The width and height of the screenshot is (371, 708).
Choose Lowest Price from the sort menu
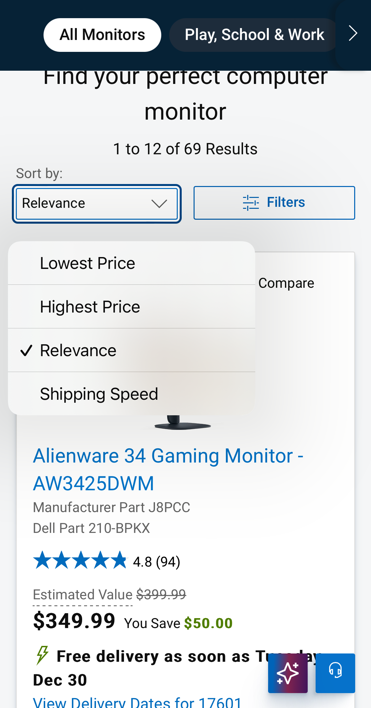pyautogui.click(x=87, y=263)
